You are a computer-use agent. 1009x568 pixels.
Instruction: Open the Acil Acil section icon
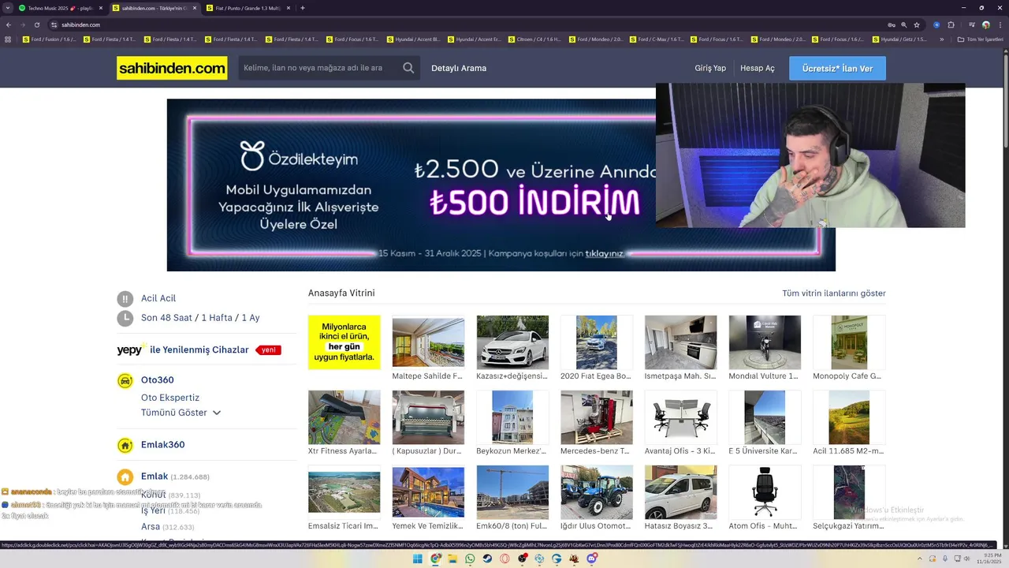tap(125, 298)
